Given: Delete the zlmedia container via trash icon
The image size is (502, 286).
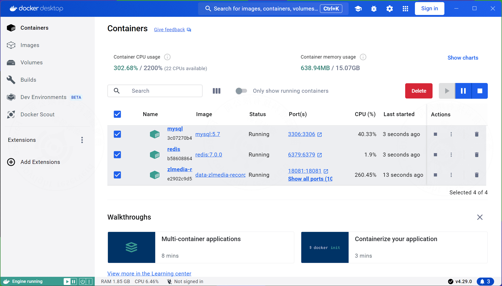Looking at the screenshot, I should (x=476, y=175).
